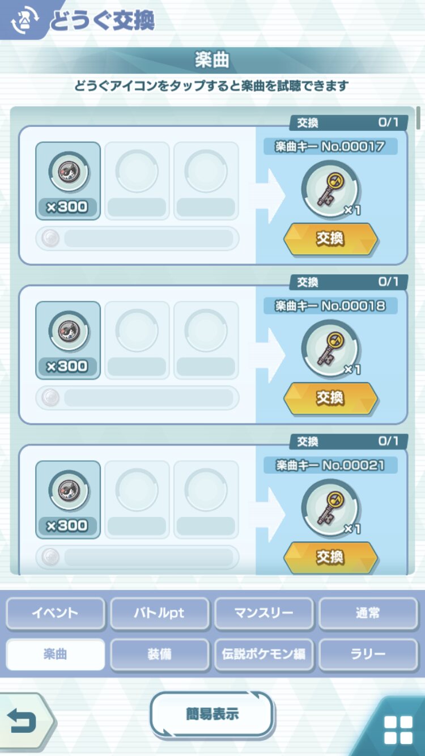Exchange for 楽曲キー No.00018
Screen dimensions: 425x756
[x=330, y=398]
